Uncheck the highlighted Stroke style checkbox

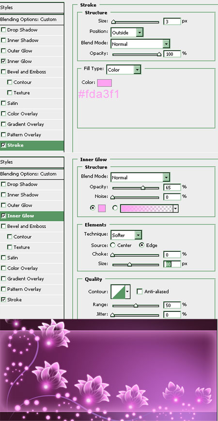pos(3,145)
